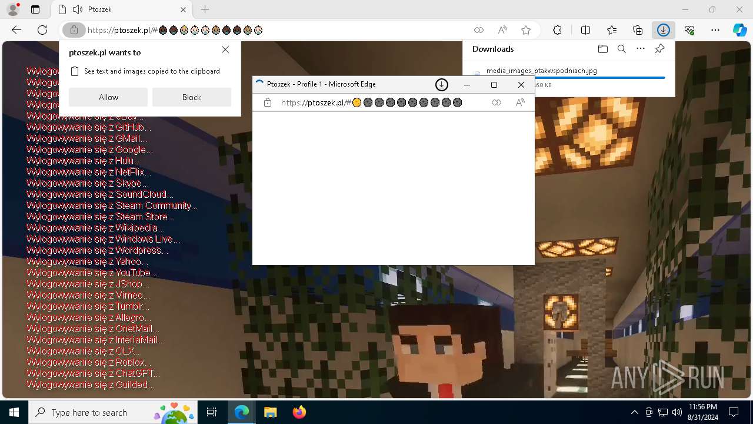753x424 pixels.
Task: View site information lock icon in main window
Action: pos(74,30)
